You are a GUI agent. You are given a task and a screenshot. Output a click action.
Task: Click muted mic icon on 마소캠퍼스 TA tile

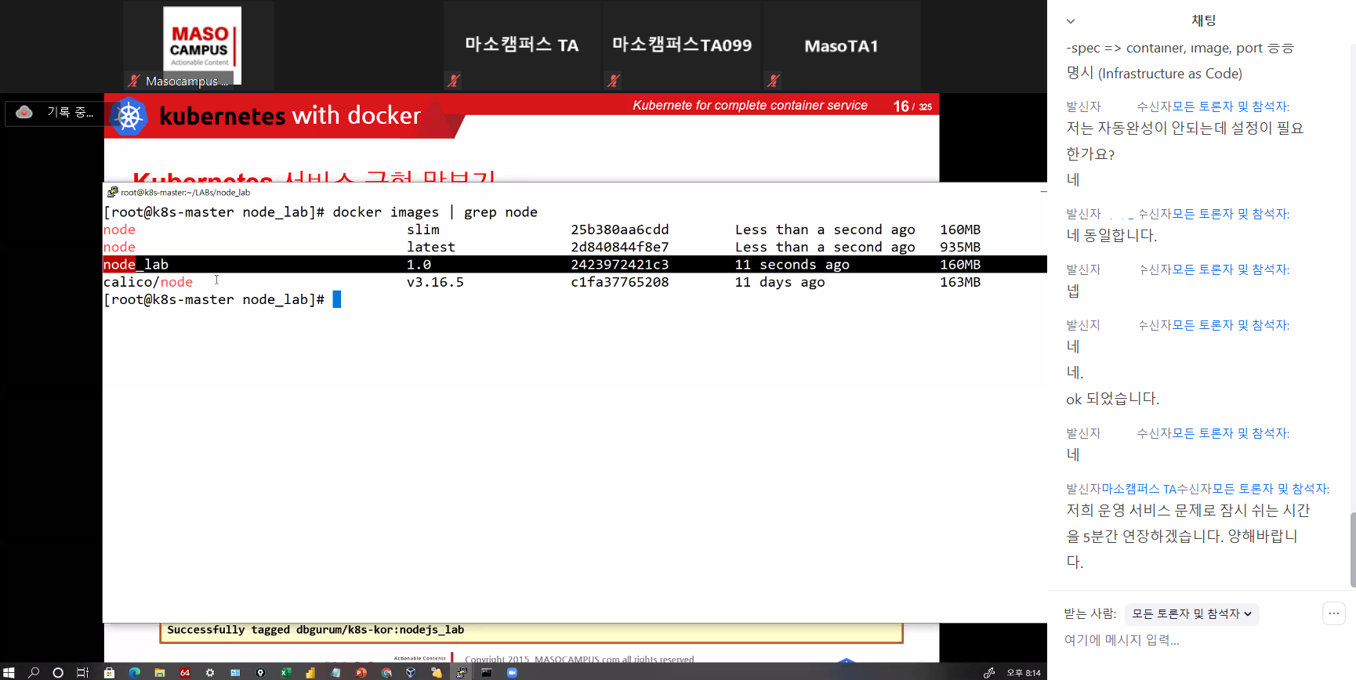click(x=453, y=80)
